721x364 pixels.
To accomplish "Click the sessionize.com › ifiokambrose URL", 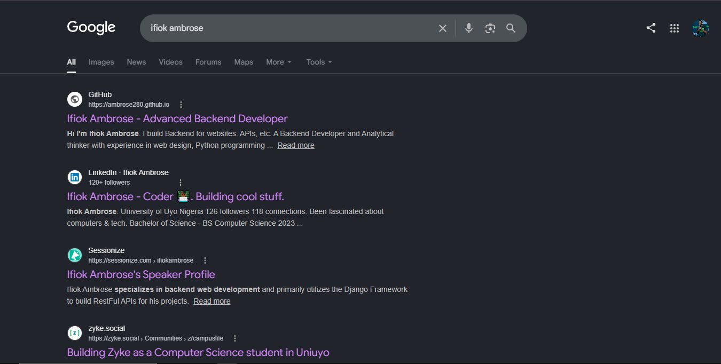I will pyautogui.click(x=141, y=260).
